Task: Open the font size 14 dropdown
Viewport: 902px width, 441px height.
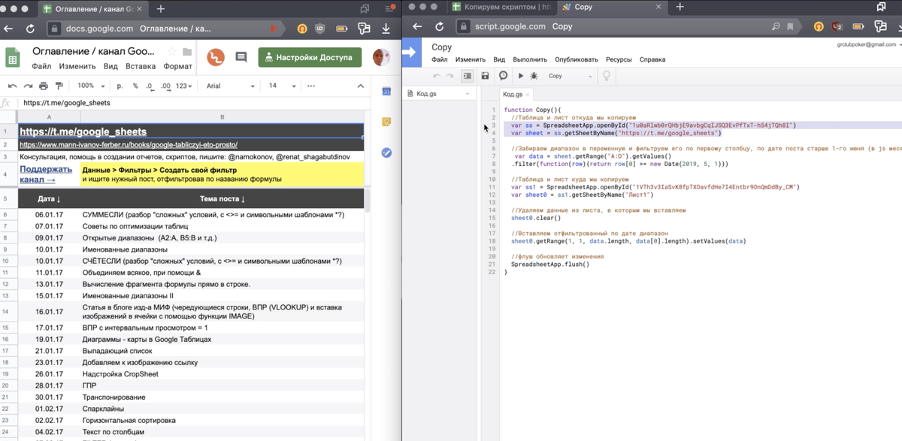Action: pos(282,86)
